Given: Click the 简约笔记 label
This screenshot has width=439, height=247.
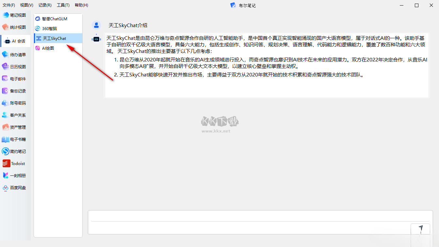Looking at the screenshot, I should pos(18,151).
